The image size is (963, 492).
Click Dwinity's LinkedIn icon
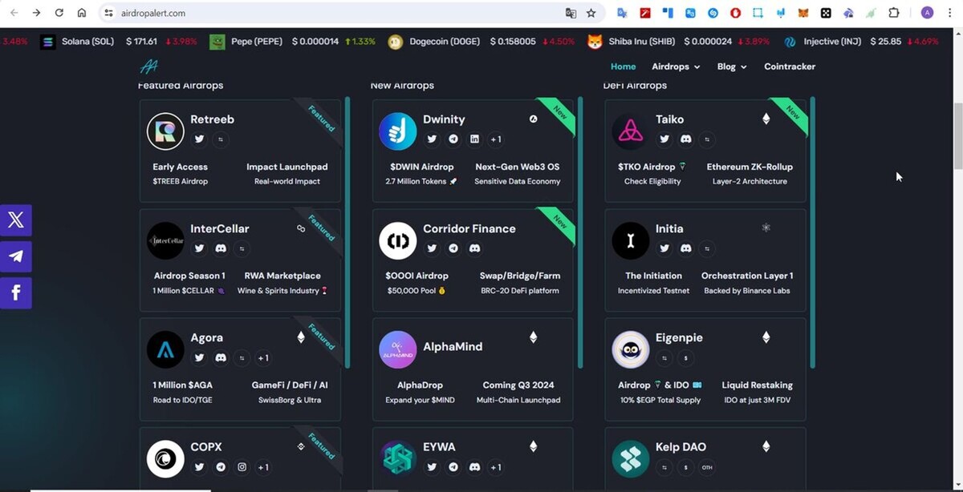(x=474, y=139)
